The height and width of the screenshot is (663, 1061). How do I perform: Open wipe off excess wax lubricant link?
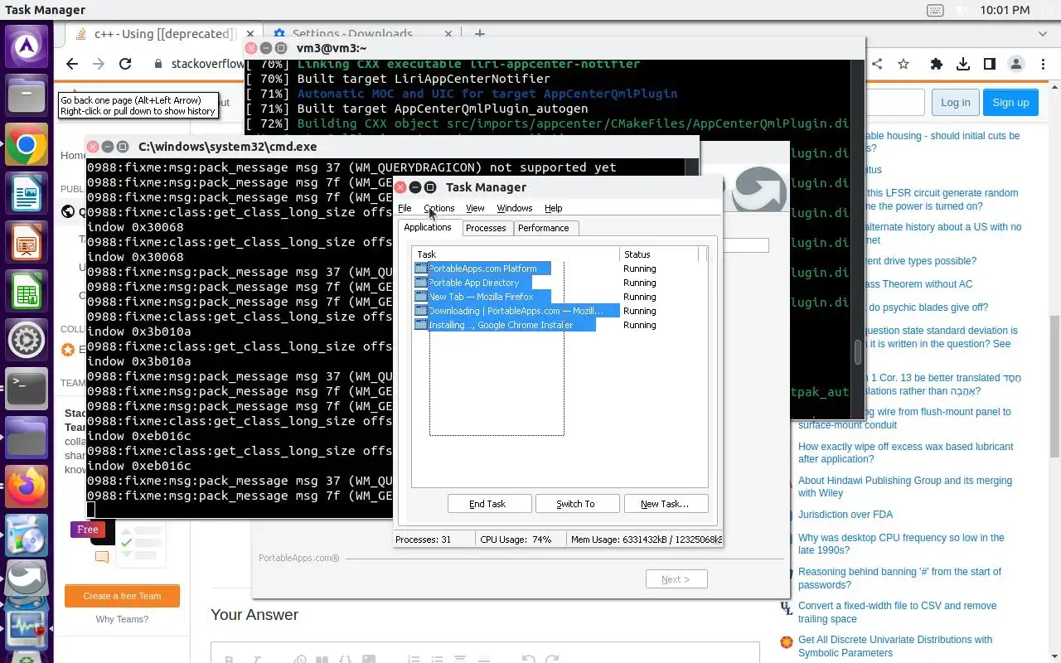[905, 452]
